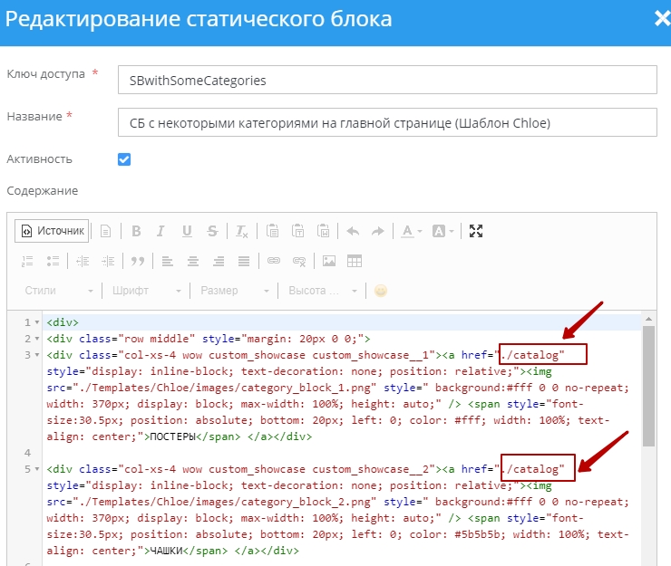Click the Источник (Source) button
This screenshot has width=671, height=566.
point(53,231)
